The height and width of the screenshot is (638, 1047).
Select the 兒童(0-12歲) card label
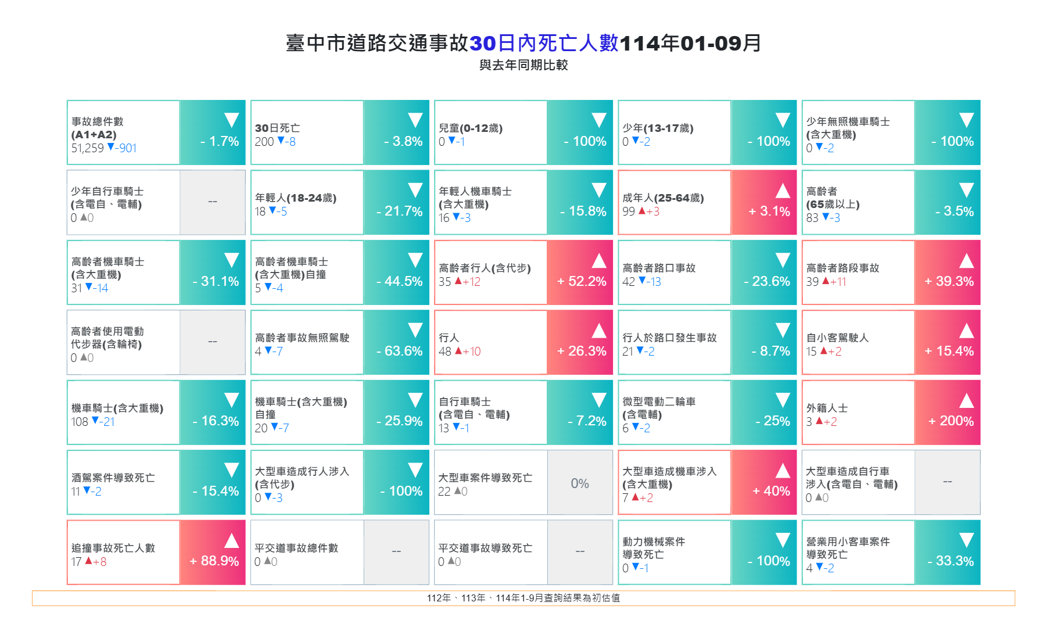click(471, 128)
